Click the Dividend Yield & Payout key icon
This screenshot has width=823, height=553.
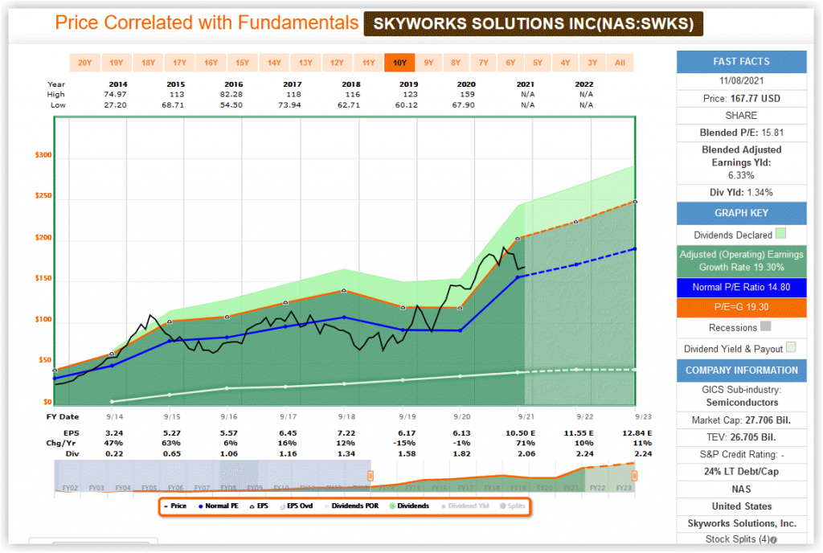coord(791,348)
